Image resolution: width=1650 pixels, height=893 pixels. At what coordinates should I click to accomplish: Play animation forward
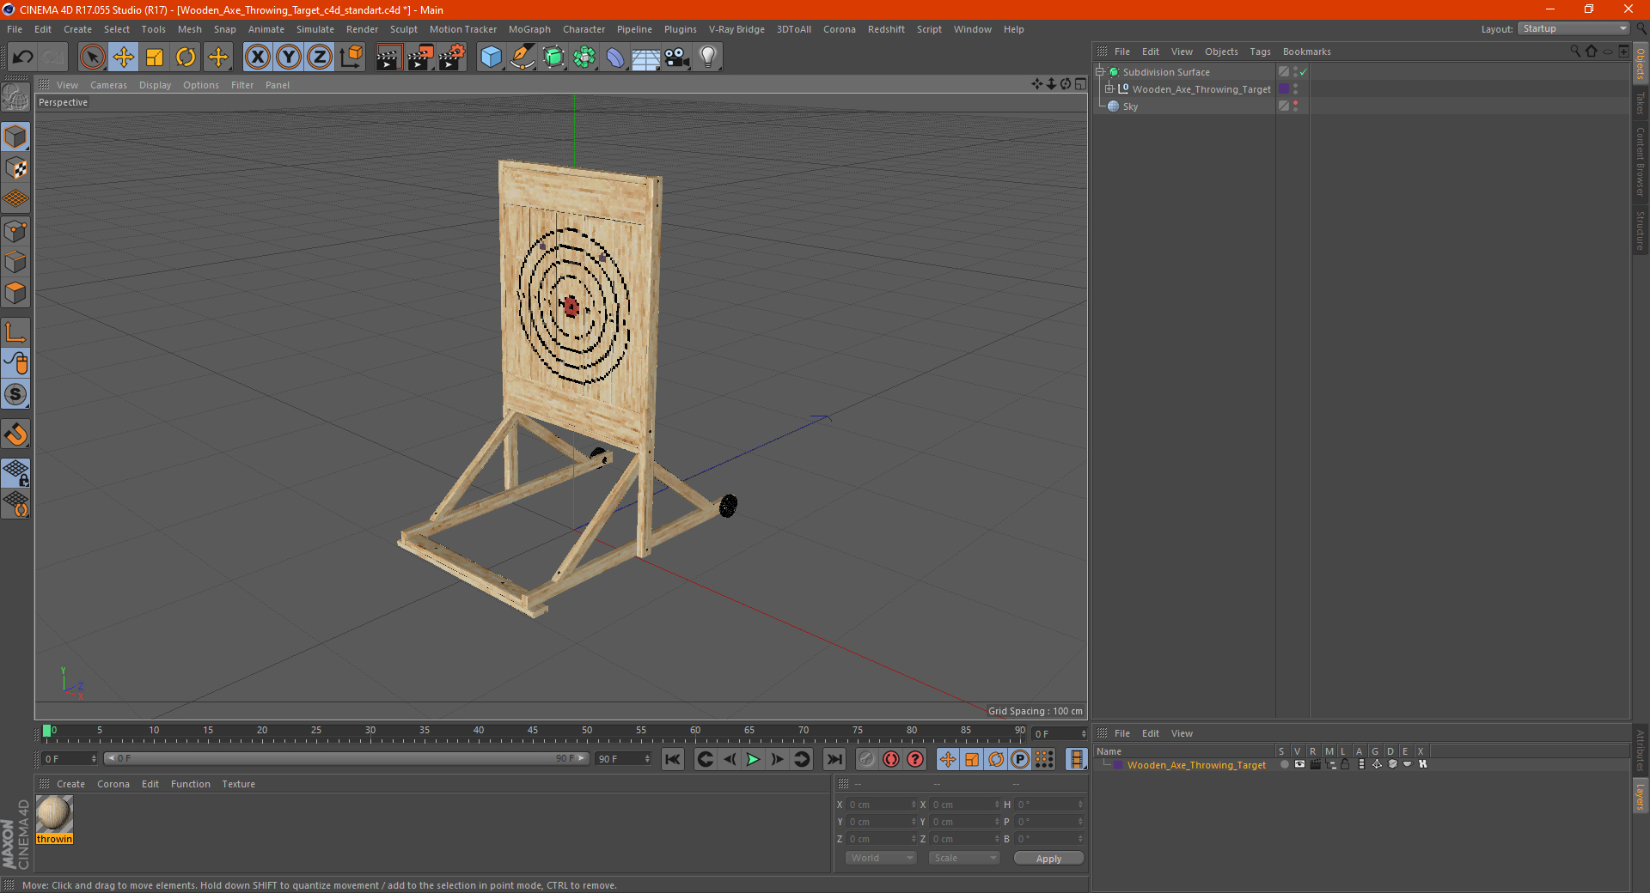(x=753, y=759)
